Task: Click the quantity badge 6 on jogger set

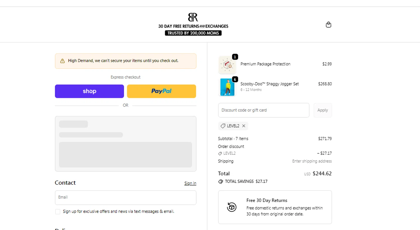Action: click(x=235, y=79)
